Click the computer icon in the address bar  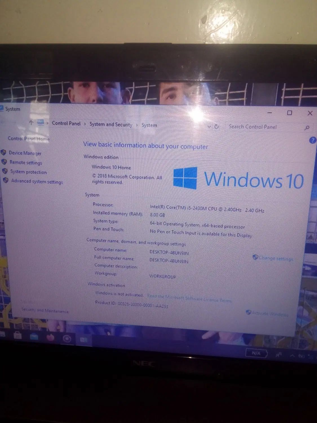[x=41, y=123]
